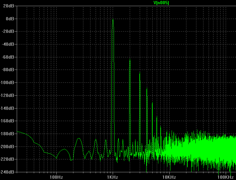The image size is (236, 180).
Task: Click the 100Hz frequency axis label
Action: click(56, 177)
